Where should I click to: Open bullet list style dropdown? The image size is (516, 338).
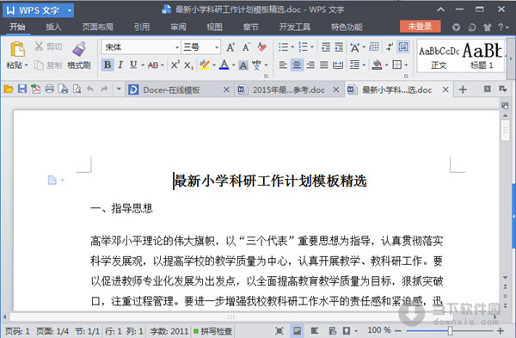pos(292,47)
